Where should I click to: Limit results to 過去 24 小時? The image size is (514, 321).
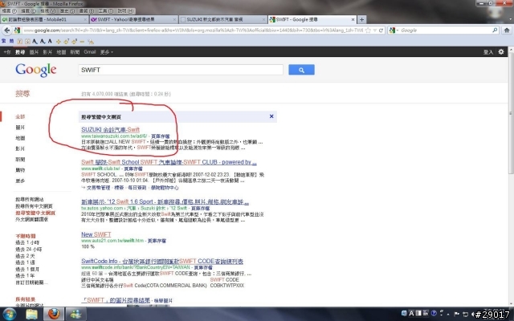29,250
